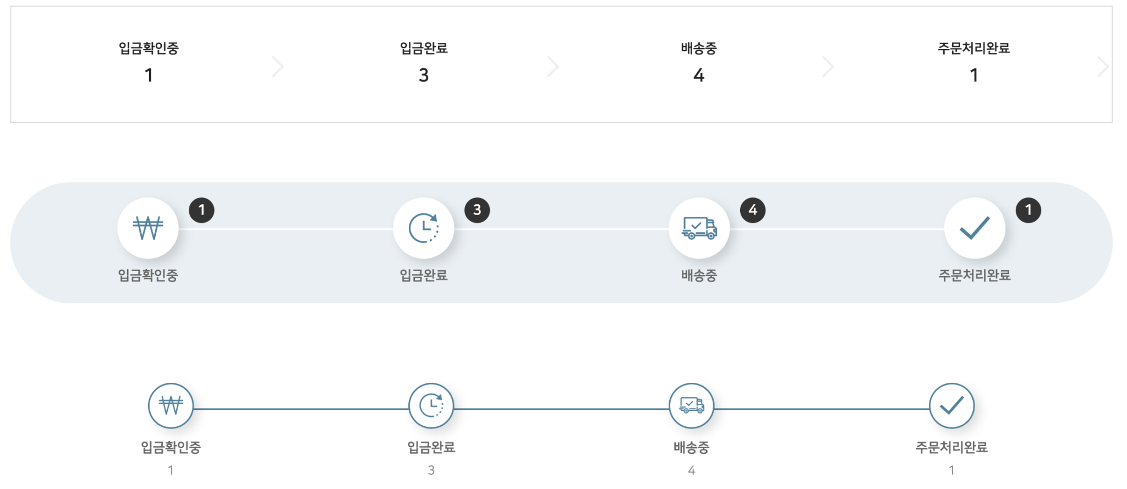Screen dimensions: 1127x489
Task: Click the won icon in the shaded bar
Action: tap(147, 228)
